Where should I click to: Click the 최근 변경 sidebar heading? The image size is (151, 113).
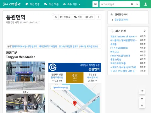(x=120, y=31)
